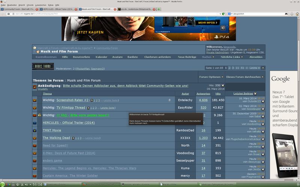Open Captain America: The Winter Soldier thread

(70, 175)
